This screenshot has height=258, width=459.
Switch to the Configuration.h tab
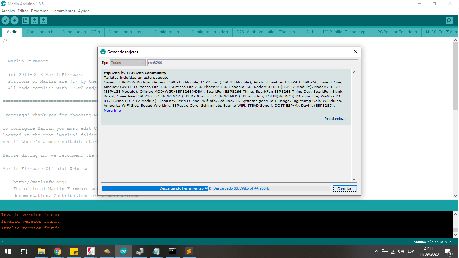coord(168,32)
